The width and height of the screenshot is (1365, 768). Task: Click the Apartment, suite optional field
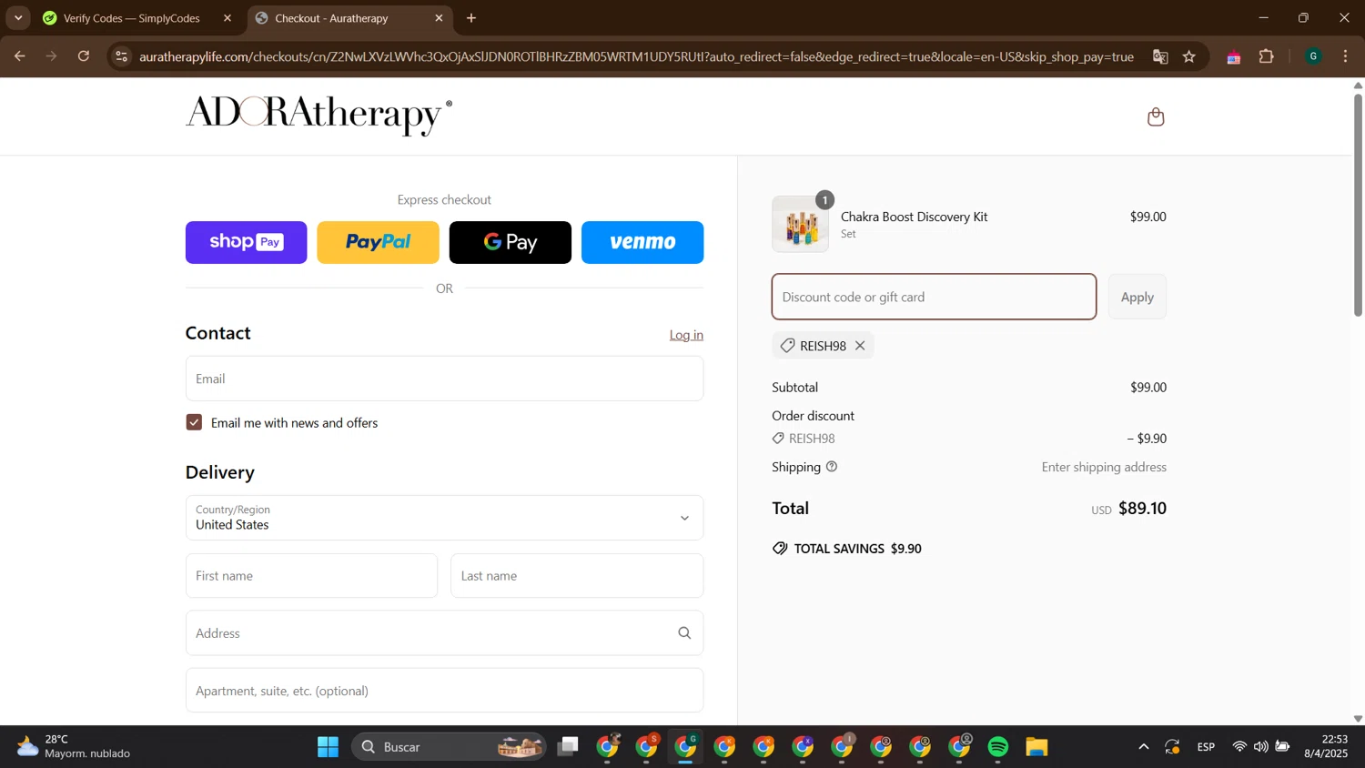pos(444,691)
